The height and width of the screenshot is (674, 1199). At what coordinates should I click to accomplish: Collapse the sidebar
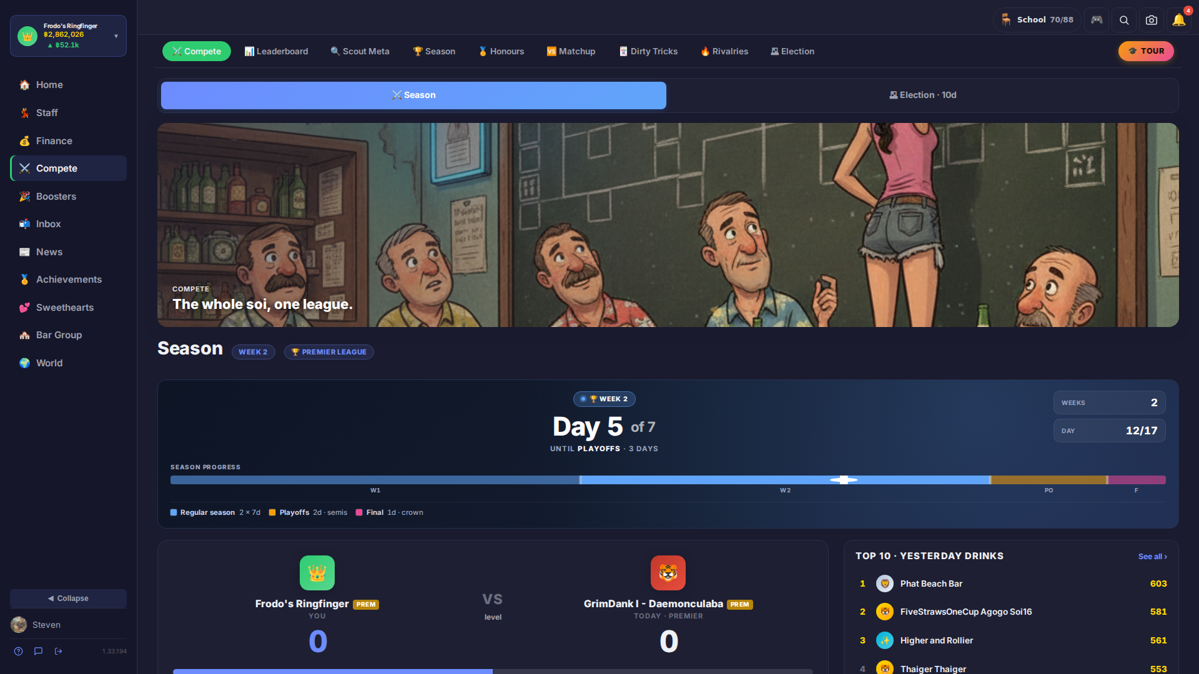[x=69, y=598]
